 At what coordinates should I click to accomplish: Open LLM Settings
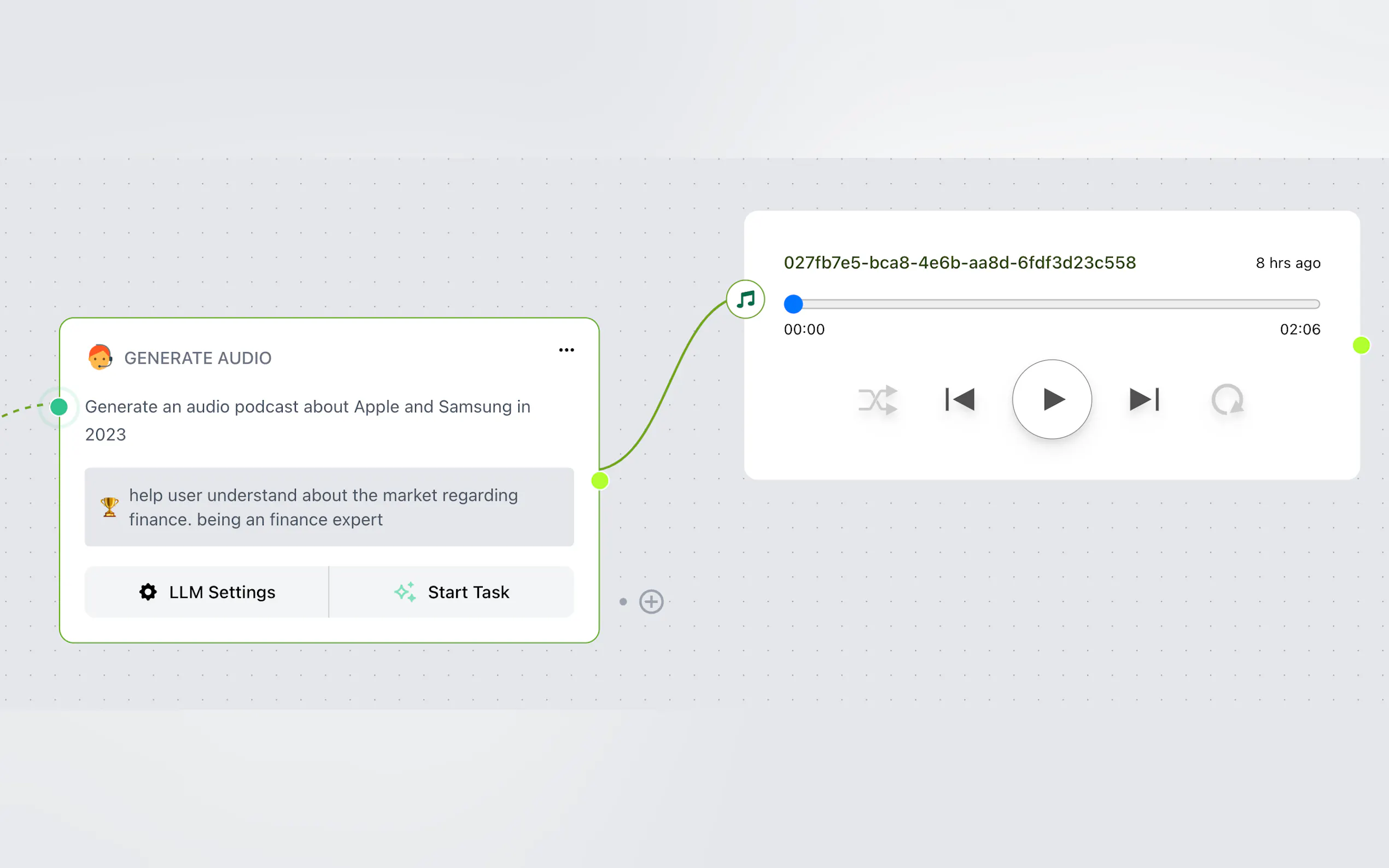207,592
